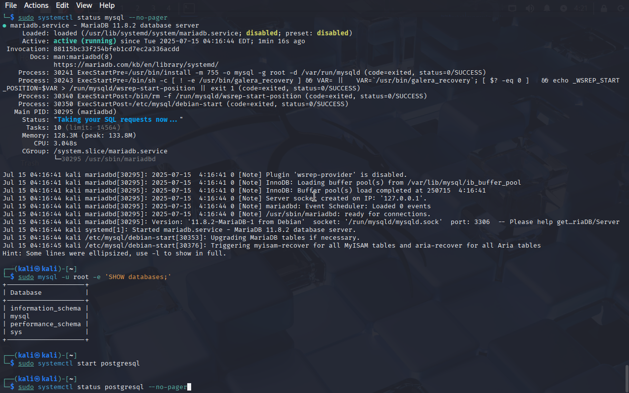This screenshot has width=629, height=393.
Task: Open the Actions menu
Action: click(36, 5)
